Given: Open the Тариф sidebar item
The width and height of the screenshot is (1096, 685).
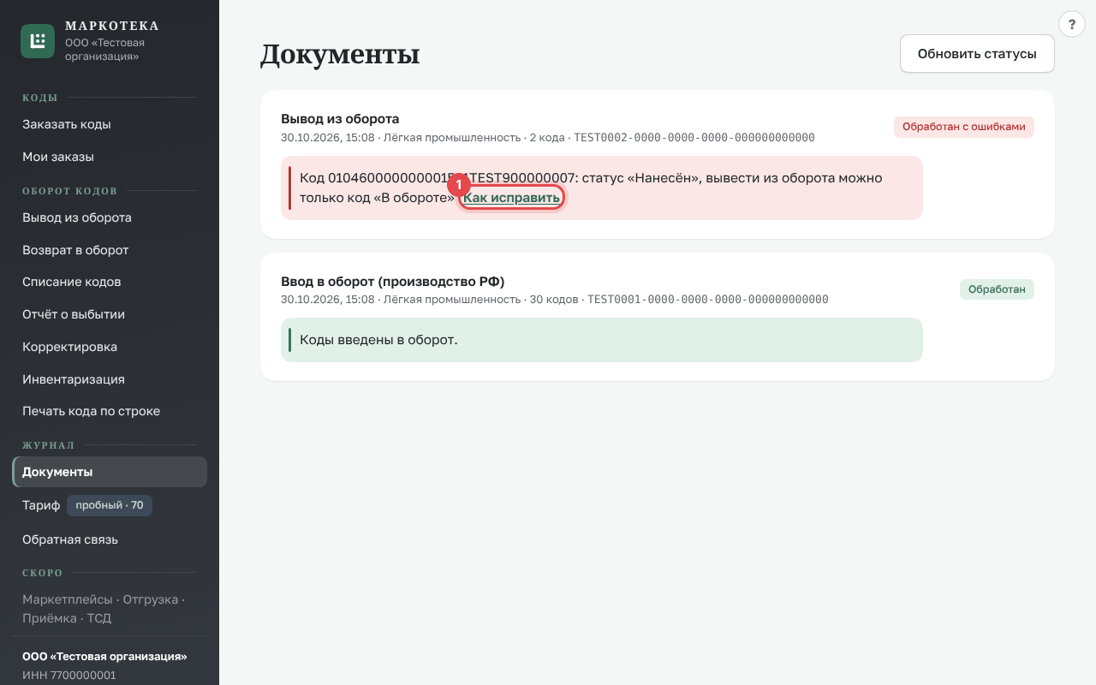Looking at the screenshot, I should click(110, 505).
